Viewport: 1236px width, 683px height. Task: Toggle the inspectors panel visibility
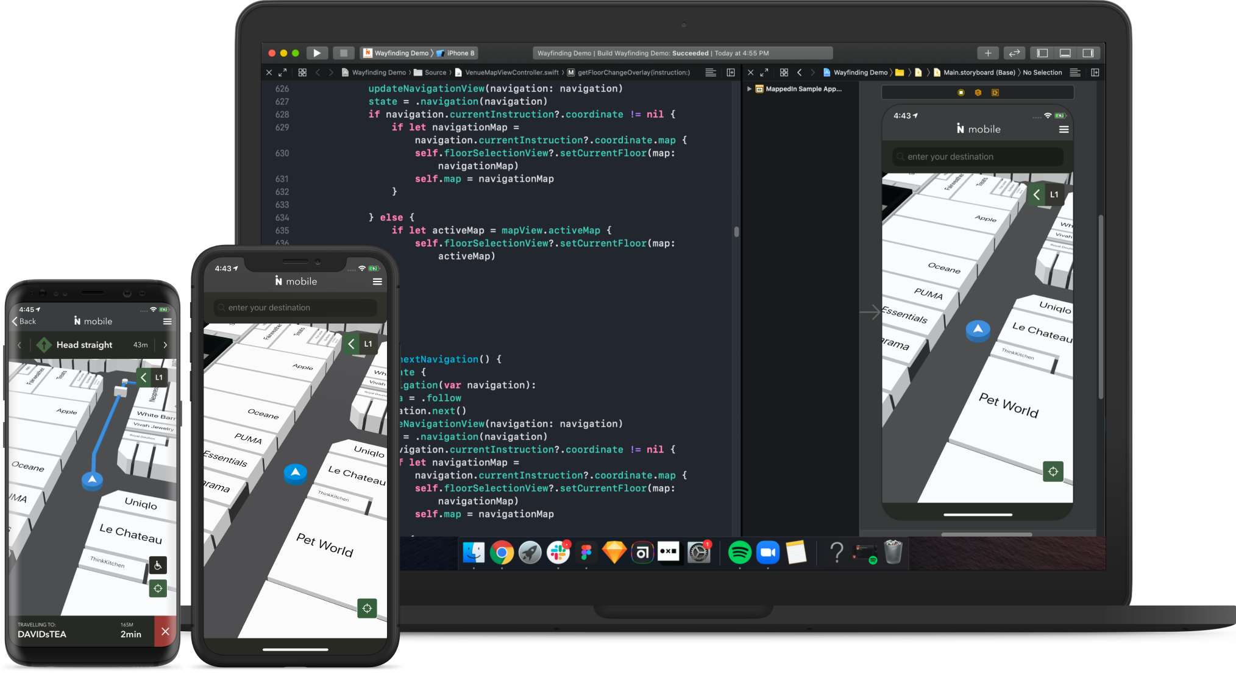click(1089, 53)
